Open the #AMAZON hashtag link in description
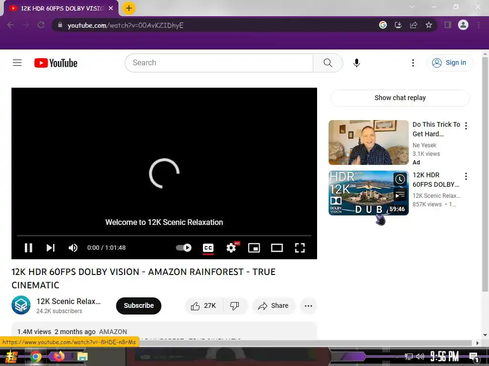489x366 pixels. 113,332
